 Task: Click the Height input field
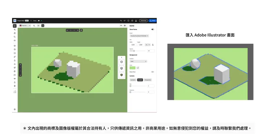[141, 45]
